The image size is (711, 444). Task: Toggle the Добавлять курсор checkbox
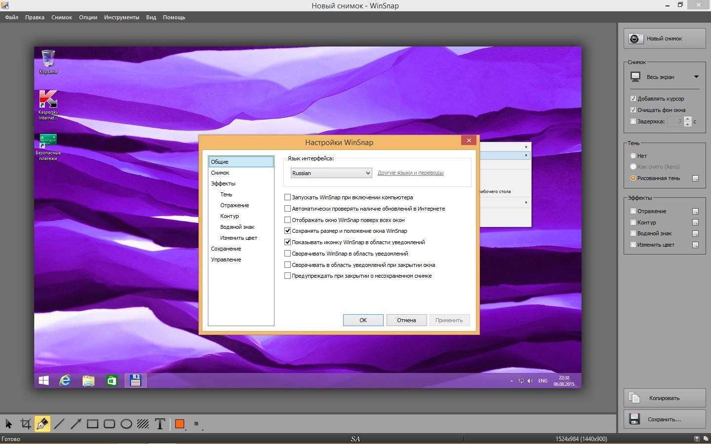(x=633, y=99)
